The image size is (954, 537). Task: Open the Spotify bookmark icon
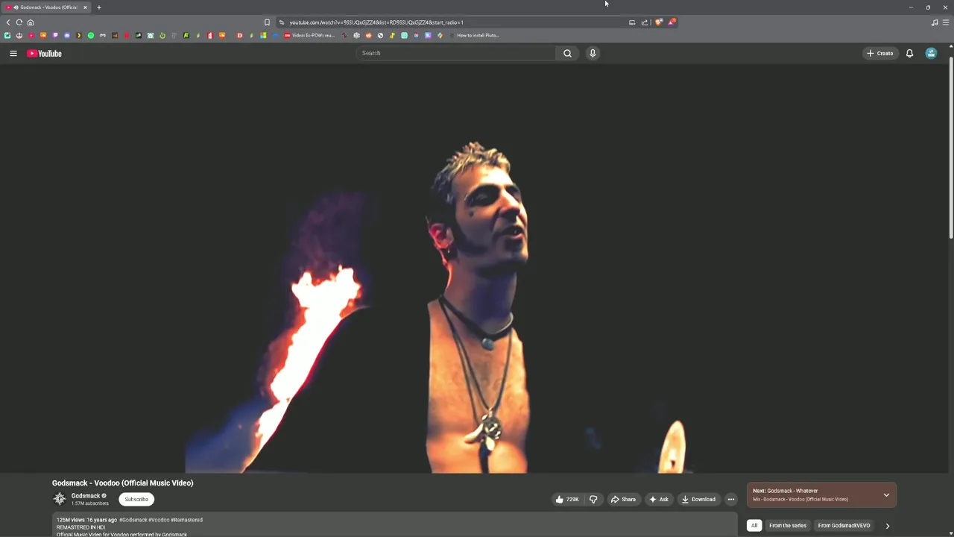click(x=91, y=35)
